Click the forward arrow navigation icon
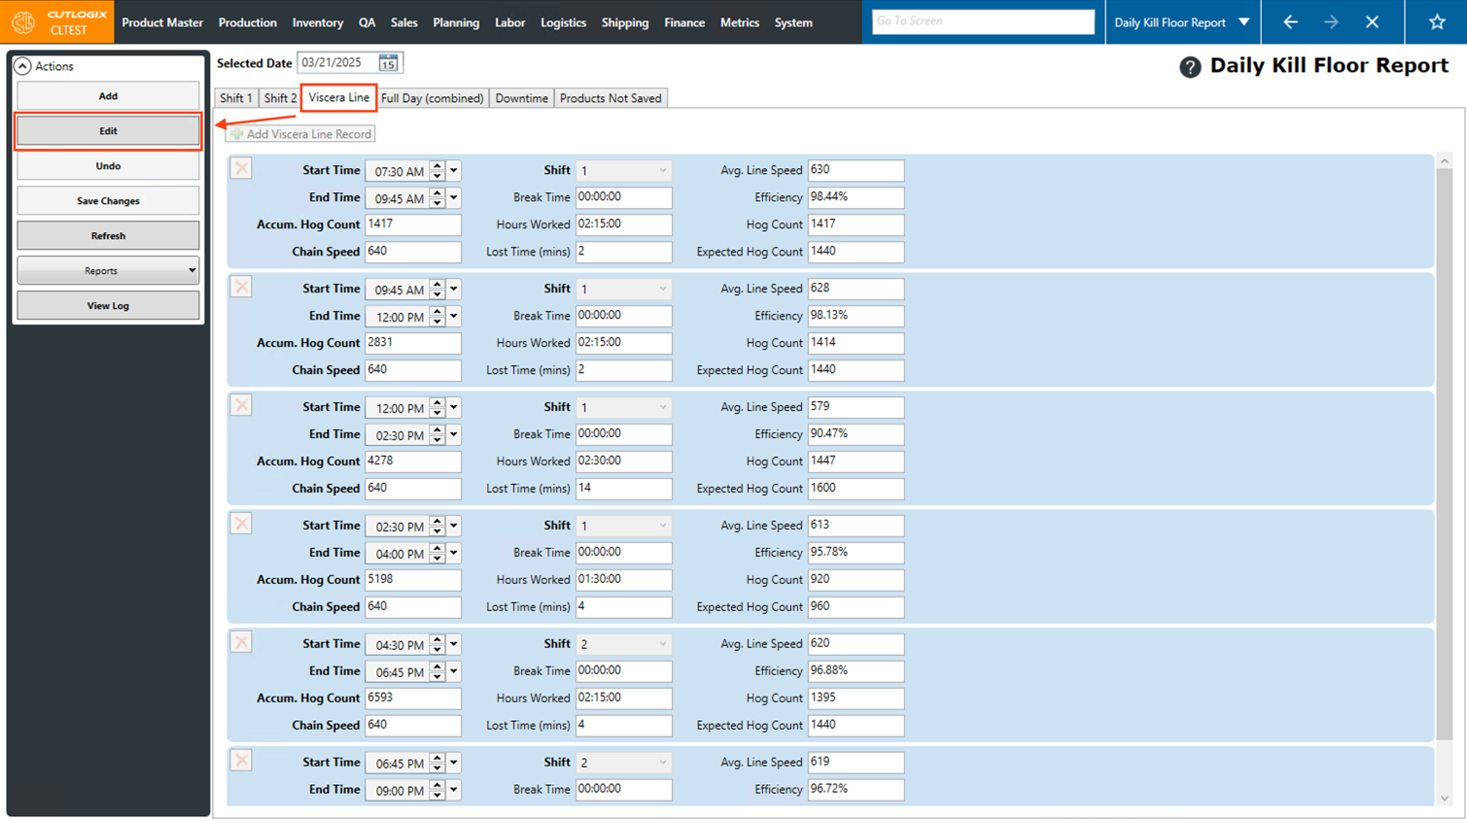Image resolution: width=1467 pixels, height=821 pixels. click(1331, 22)
